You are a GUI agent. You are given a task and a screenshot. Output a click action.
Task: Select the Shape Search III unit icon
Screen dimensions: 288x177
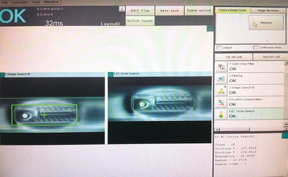click(221, 90)
